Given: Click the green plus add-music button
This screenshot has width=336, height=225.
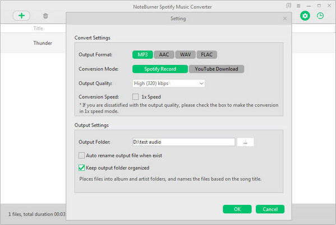Looking at the screenshot, I should pyautogui.click(x=21, y=16).
